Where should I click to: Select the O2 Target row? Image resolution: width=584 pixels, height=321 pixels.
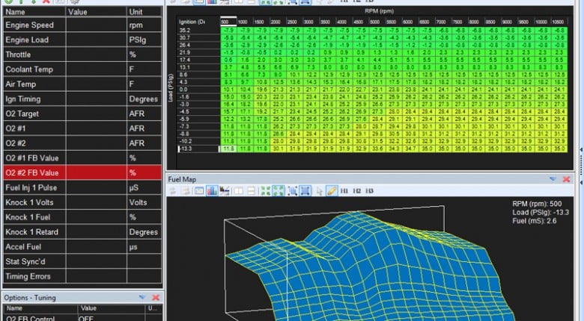(82, 113)
